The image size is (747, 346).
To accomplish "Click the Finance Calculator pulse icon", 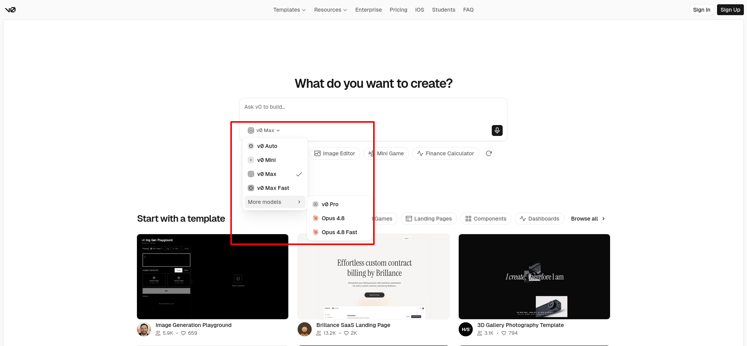I will click(420, 153).
